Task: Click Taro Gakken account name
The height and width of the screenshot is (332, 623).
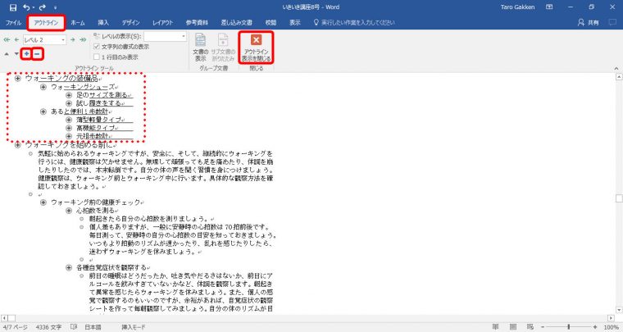Action: [518, 7]
